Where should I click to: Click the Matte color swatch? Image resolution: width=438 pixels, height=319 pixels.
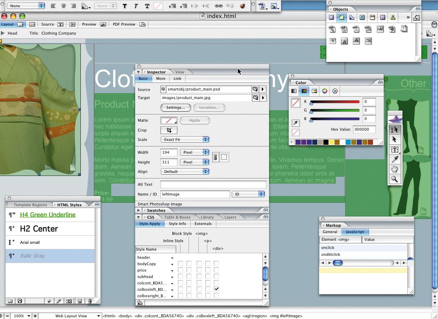(x=169, y=120)
